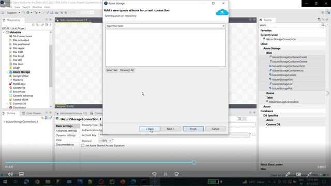This screenshot has width=331, height=186.
Task: Select tAzureStorageContainerDelete component
Action: pyautogui.click(x=290, y=61)
